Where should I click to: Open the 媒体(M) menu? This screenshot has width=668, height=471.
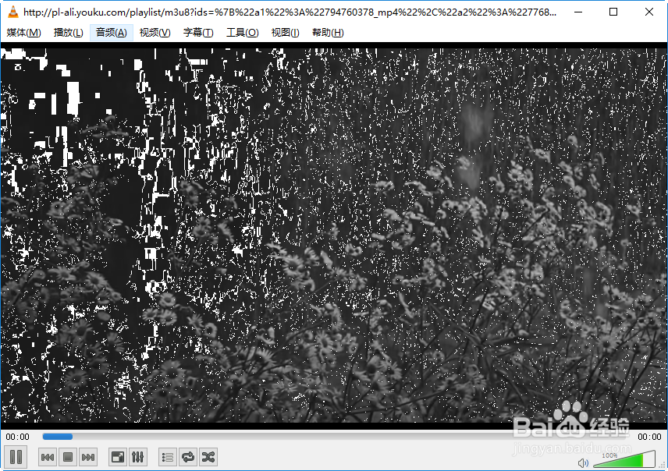click(x=23, y=33)
